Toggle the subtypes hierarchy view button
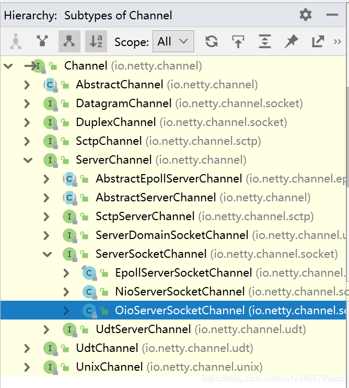This screenshot has width=349, height=388. click(x=69, y=41)
